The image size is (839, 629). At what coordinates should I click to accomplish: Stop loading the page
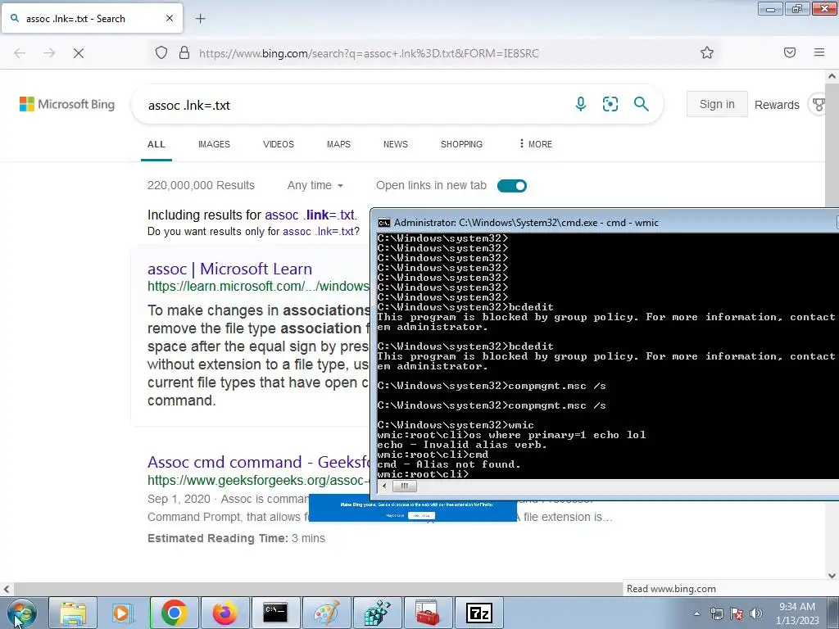pyautogui.click(x=79, y=53)
